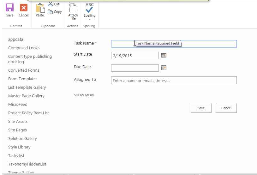Click the Start Date field with 2/19/2015
The width and height of the screenshot is (257, 175).
(135, 55)
